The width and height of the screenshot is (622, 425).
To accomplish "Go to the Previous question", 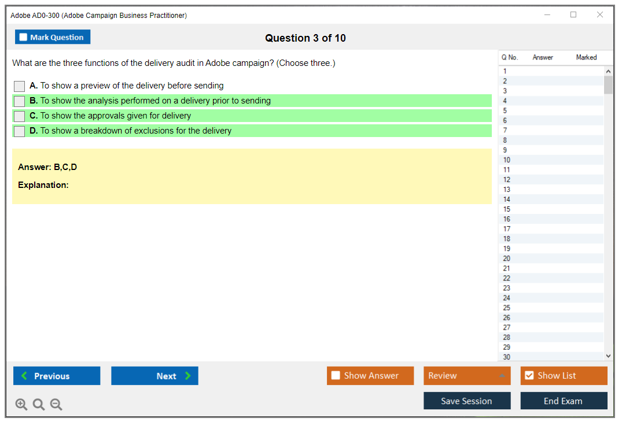I will coord(57,376).
